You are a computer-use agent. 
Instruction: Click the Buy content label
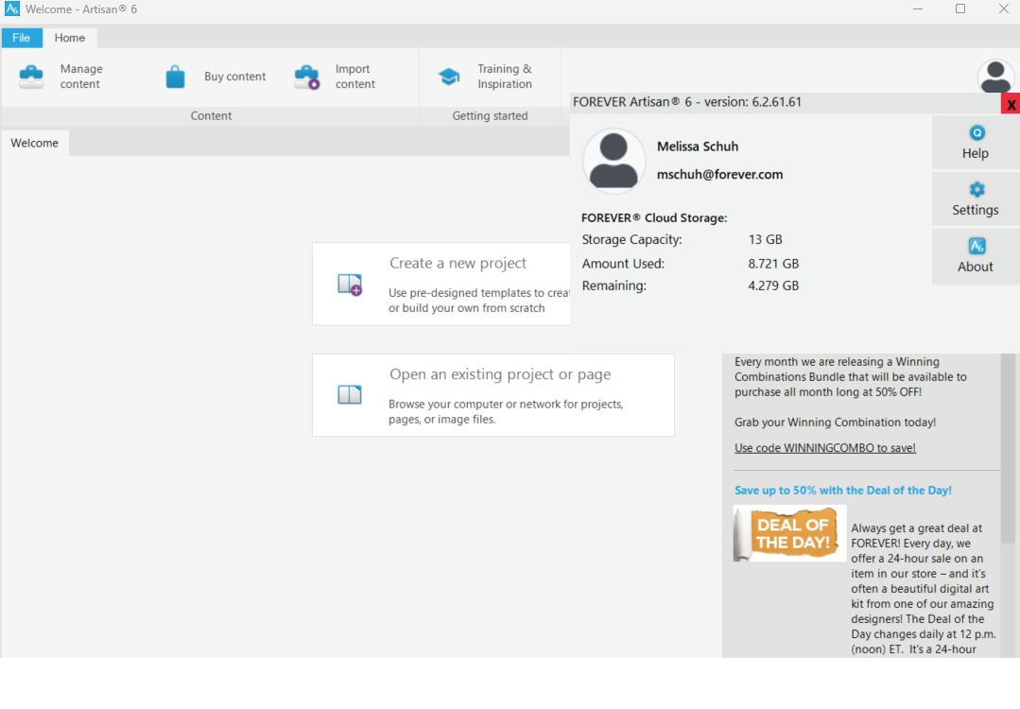click(x=234, y=77)
